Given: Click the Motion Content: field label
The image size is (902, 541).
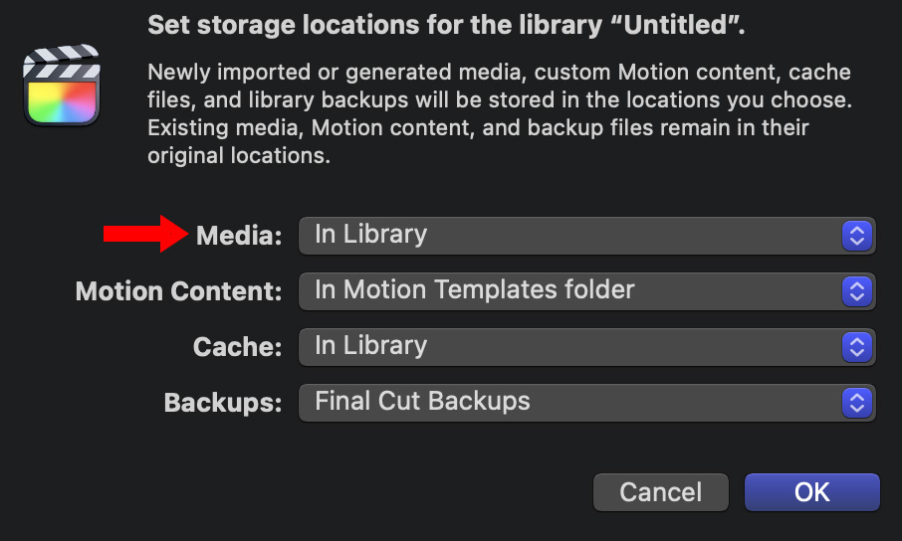Looking at the screenshot, I should (179, 291).
